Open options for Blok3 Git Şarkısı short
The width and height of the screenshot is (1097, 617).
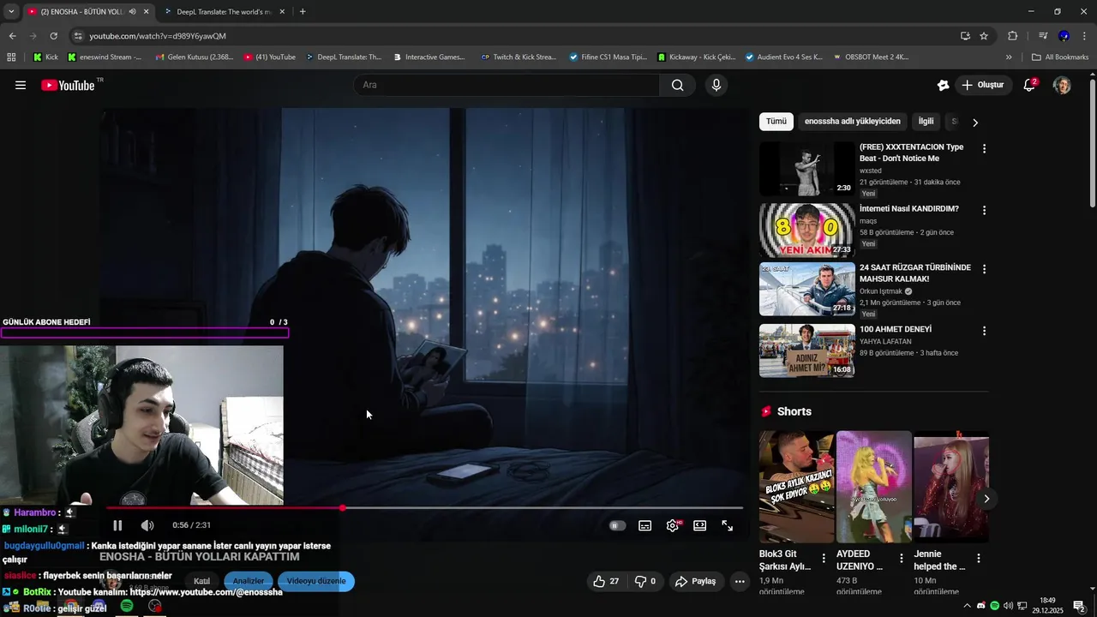pos(824,558)
